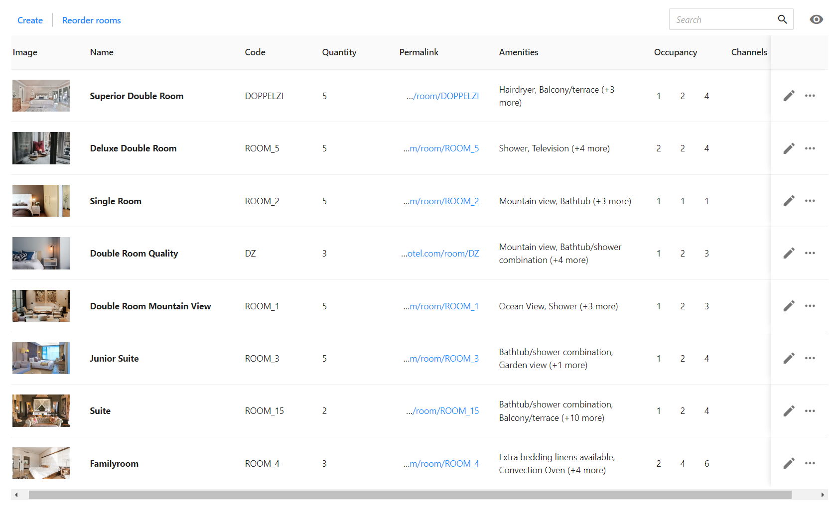Click the Create link

pos(30,20)
